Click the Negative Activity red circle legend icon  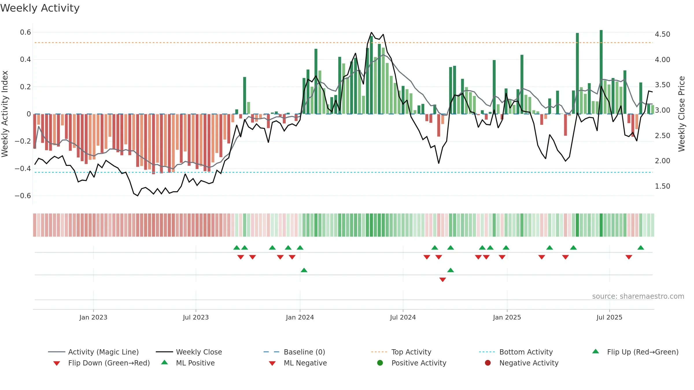[x=488, y=363]
